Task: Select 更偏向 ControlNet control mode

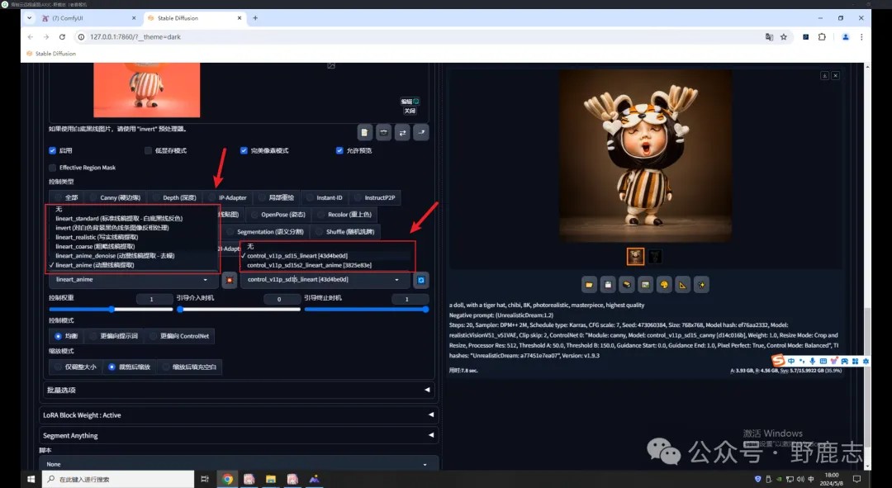Action: [180, 336]
